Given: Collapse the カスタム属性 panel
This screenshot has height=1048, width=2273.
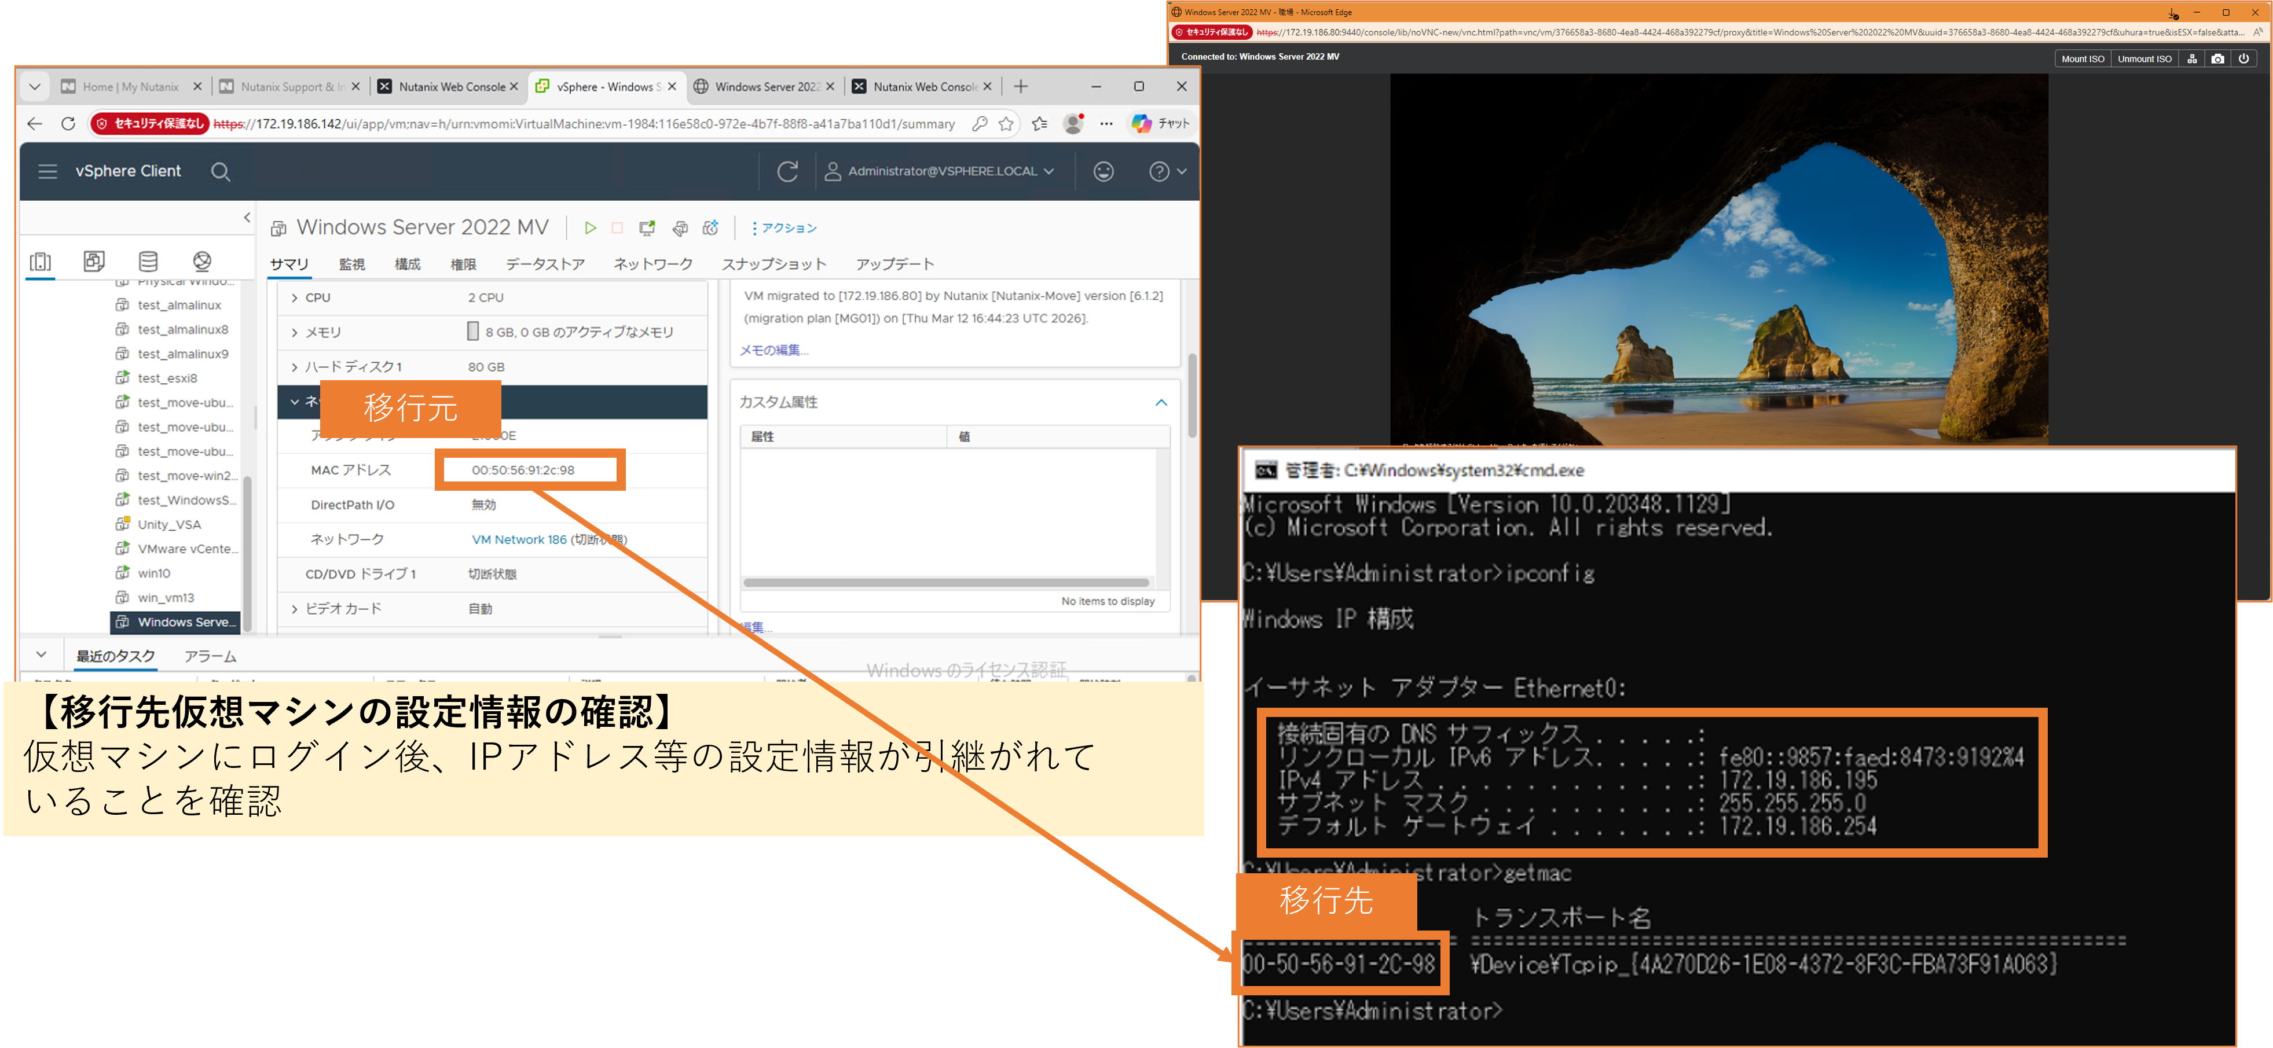Looking at the screenshot, I should point(1161,402).
